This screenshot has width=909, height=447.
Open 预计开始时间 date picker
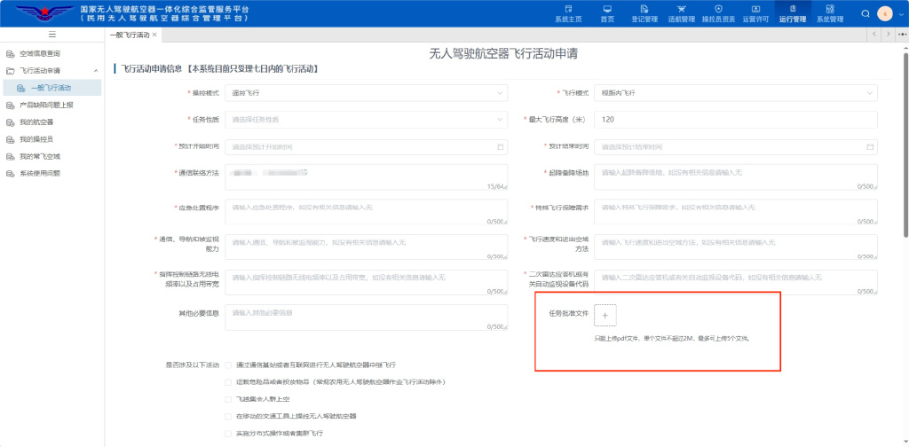click(x=367, y=147)
